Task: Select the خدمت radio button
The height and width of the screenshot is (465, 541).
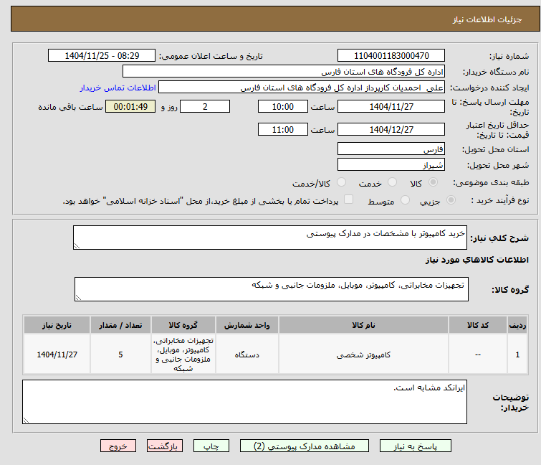Action: click(392, 182)
